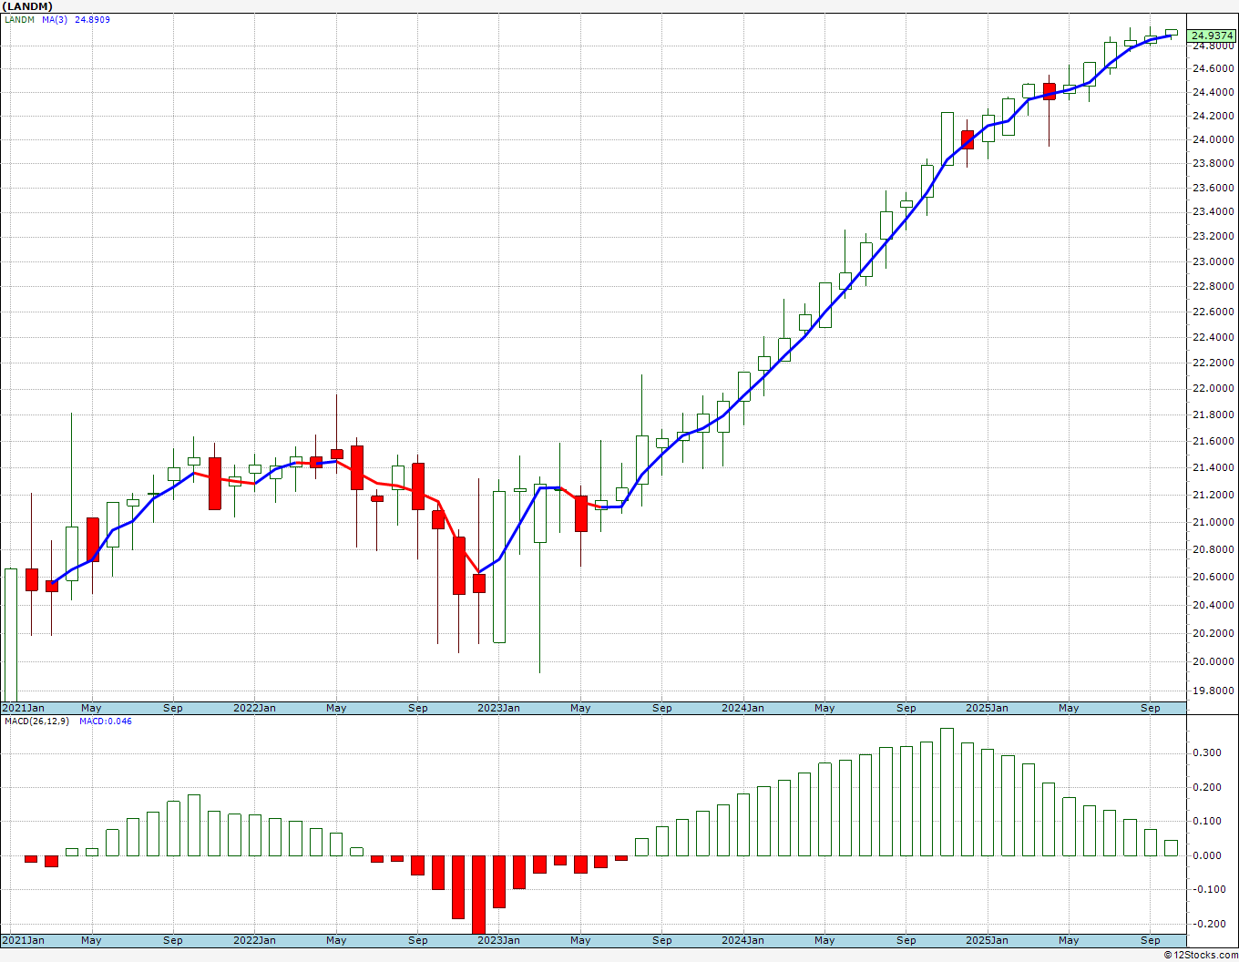
Task: Click 2021Jan on the price chart time axis
Action: point(24,708)
